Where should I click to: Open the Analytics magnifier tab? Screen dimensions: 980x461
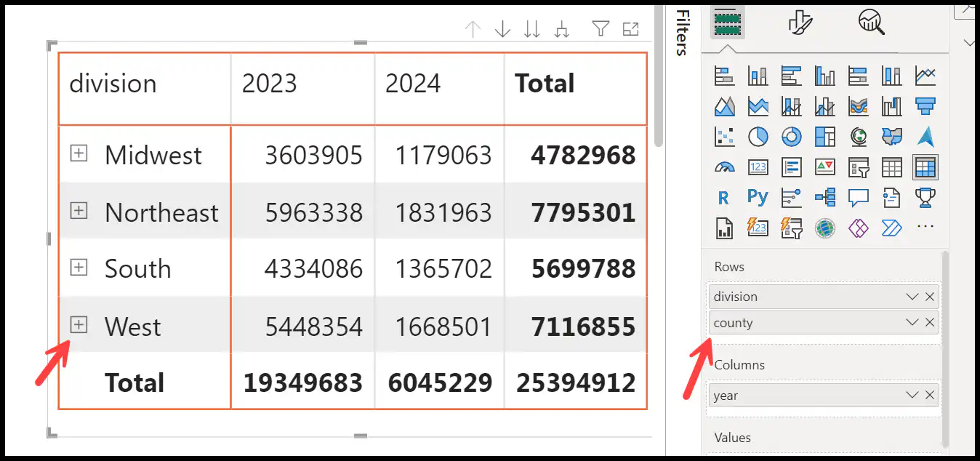(870, 23)
